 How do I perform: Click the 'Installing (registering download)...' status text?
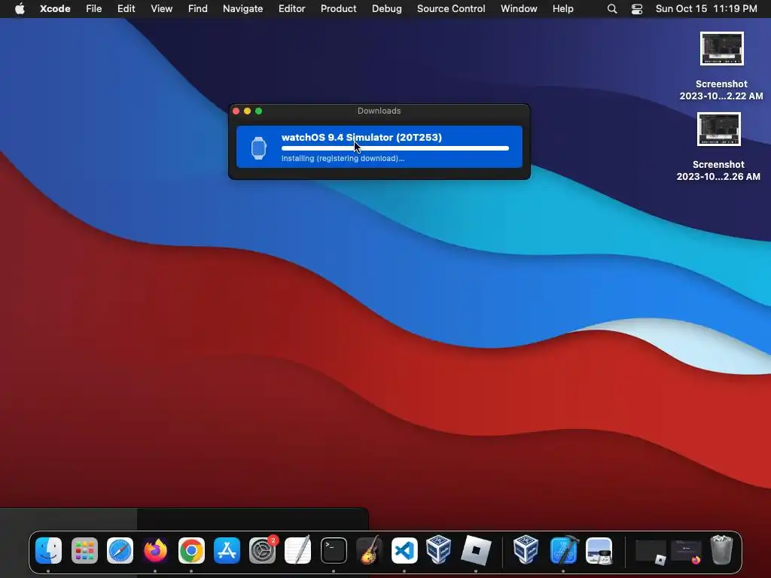tap(343, 158)
